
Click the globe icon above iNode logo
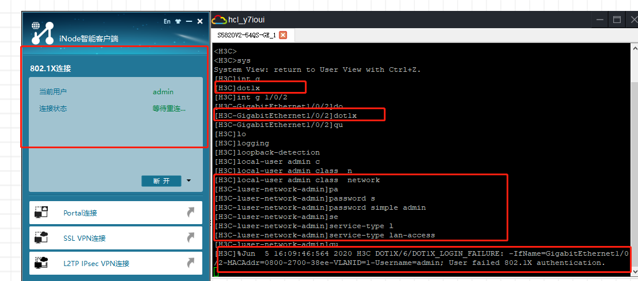coord(36,25)
